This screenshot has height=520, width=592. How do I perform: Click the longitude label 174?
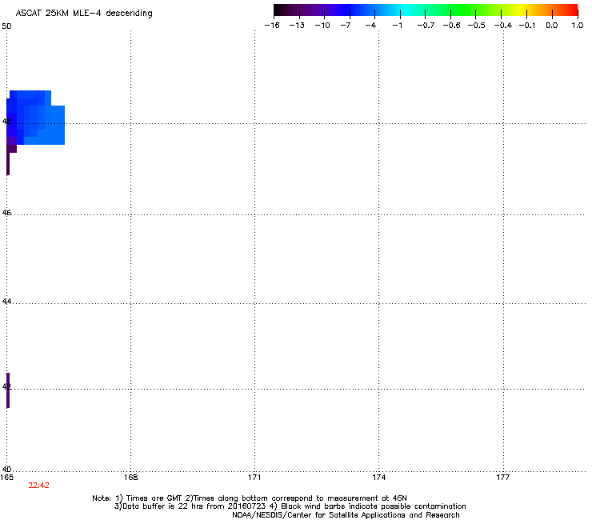378,478
